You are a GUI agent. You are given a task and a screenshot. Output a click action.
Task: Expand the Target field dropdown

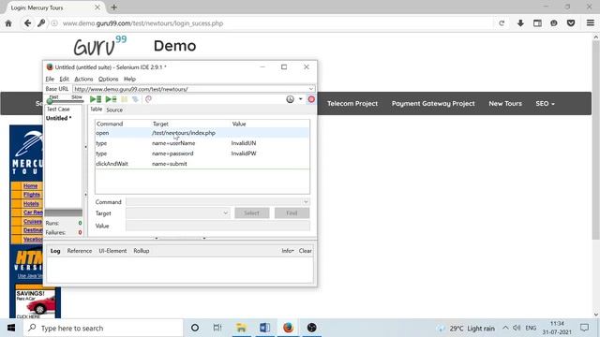[225, 212]
